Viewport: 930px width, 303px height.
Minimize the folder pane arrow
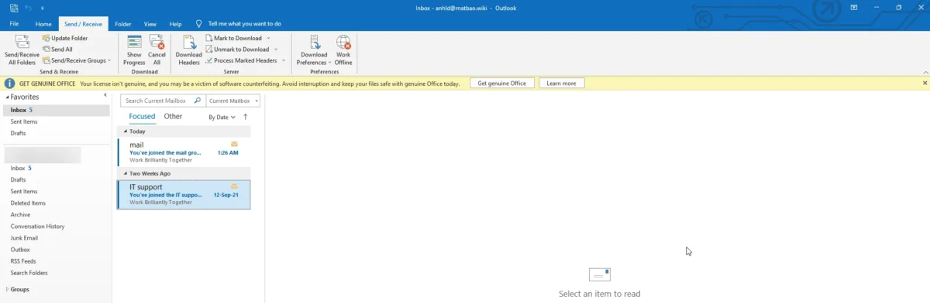coord(105,95)
